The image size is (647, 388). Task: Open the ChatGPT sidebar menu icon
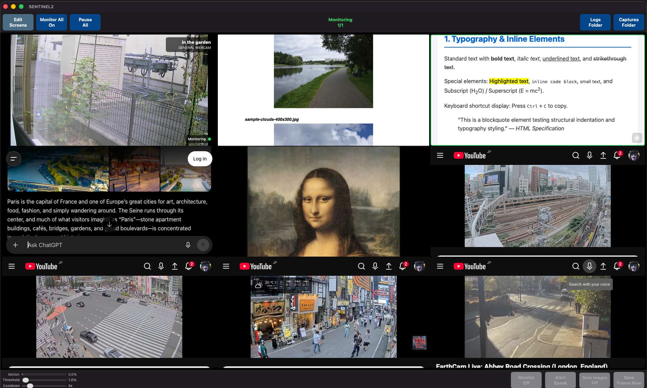tap(14, 159)
